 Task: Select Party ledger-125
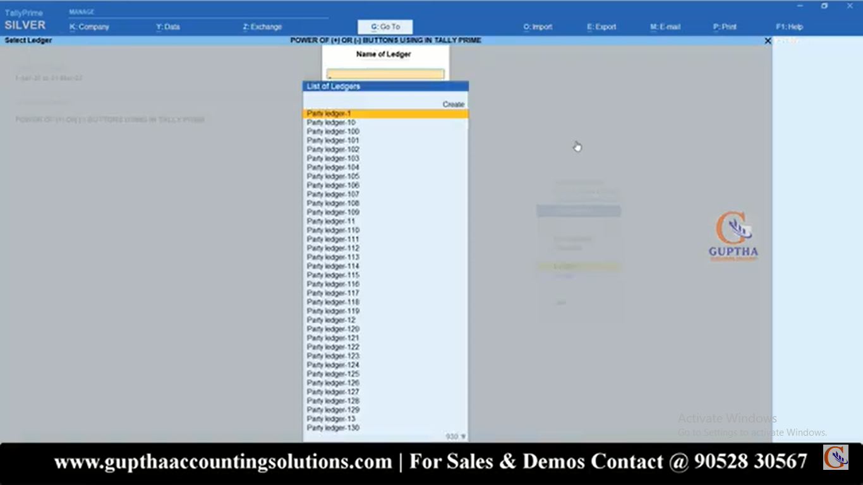point(385,374)
